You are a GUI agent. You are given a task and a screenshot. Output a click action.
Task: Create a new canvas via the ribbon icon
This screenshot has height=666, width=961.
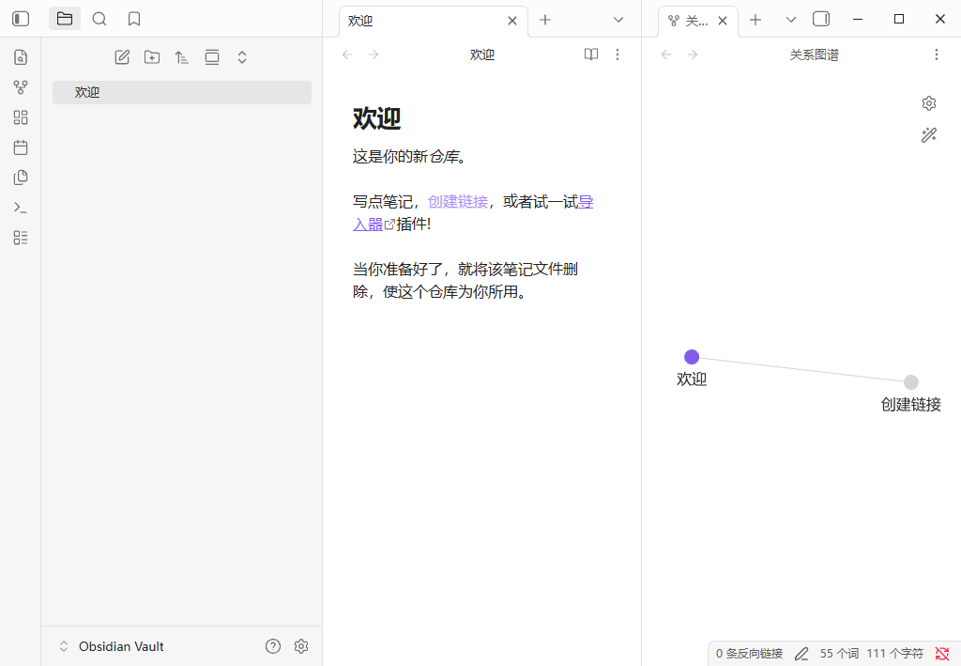click(x=20, y=117)
